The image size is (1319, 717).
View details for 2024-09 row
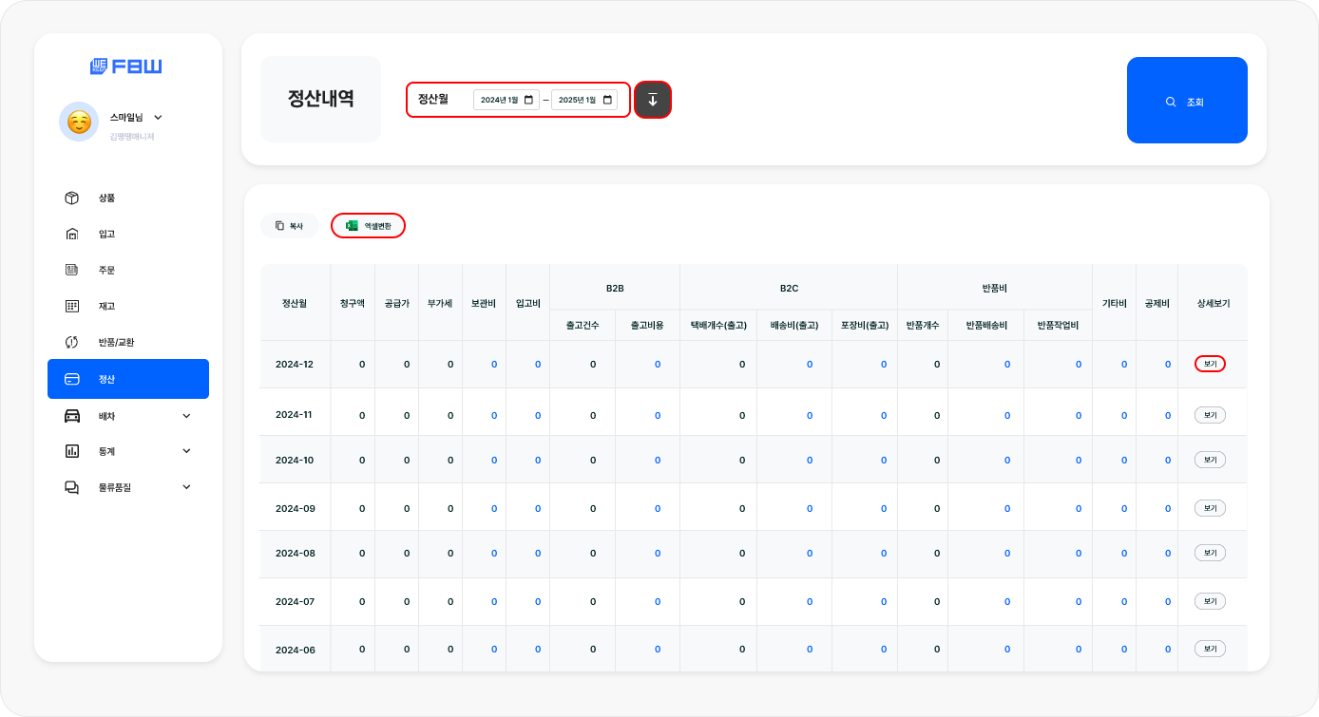tap(1210, 508)
